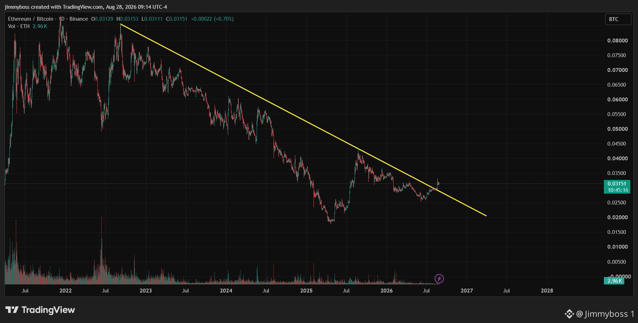
Task: Click the open value O0.03129
Action: click(102, 19)
